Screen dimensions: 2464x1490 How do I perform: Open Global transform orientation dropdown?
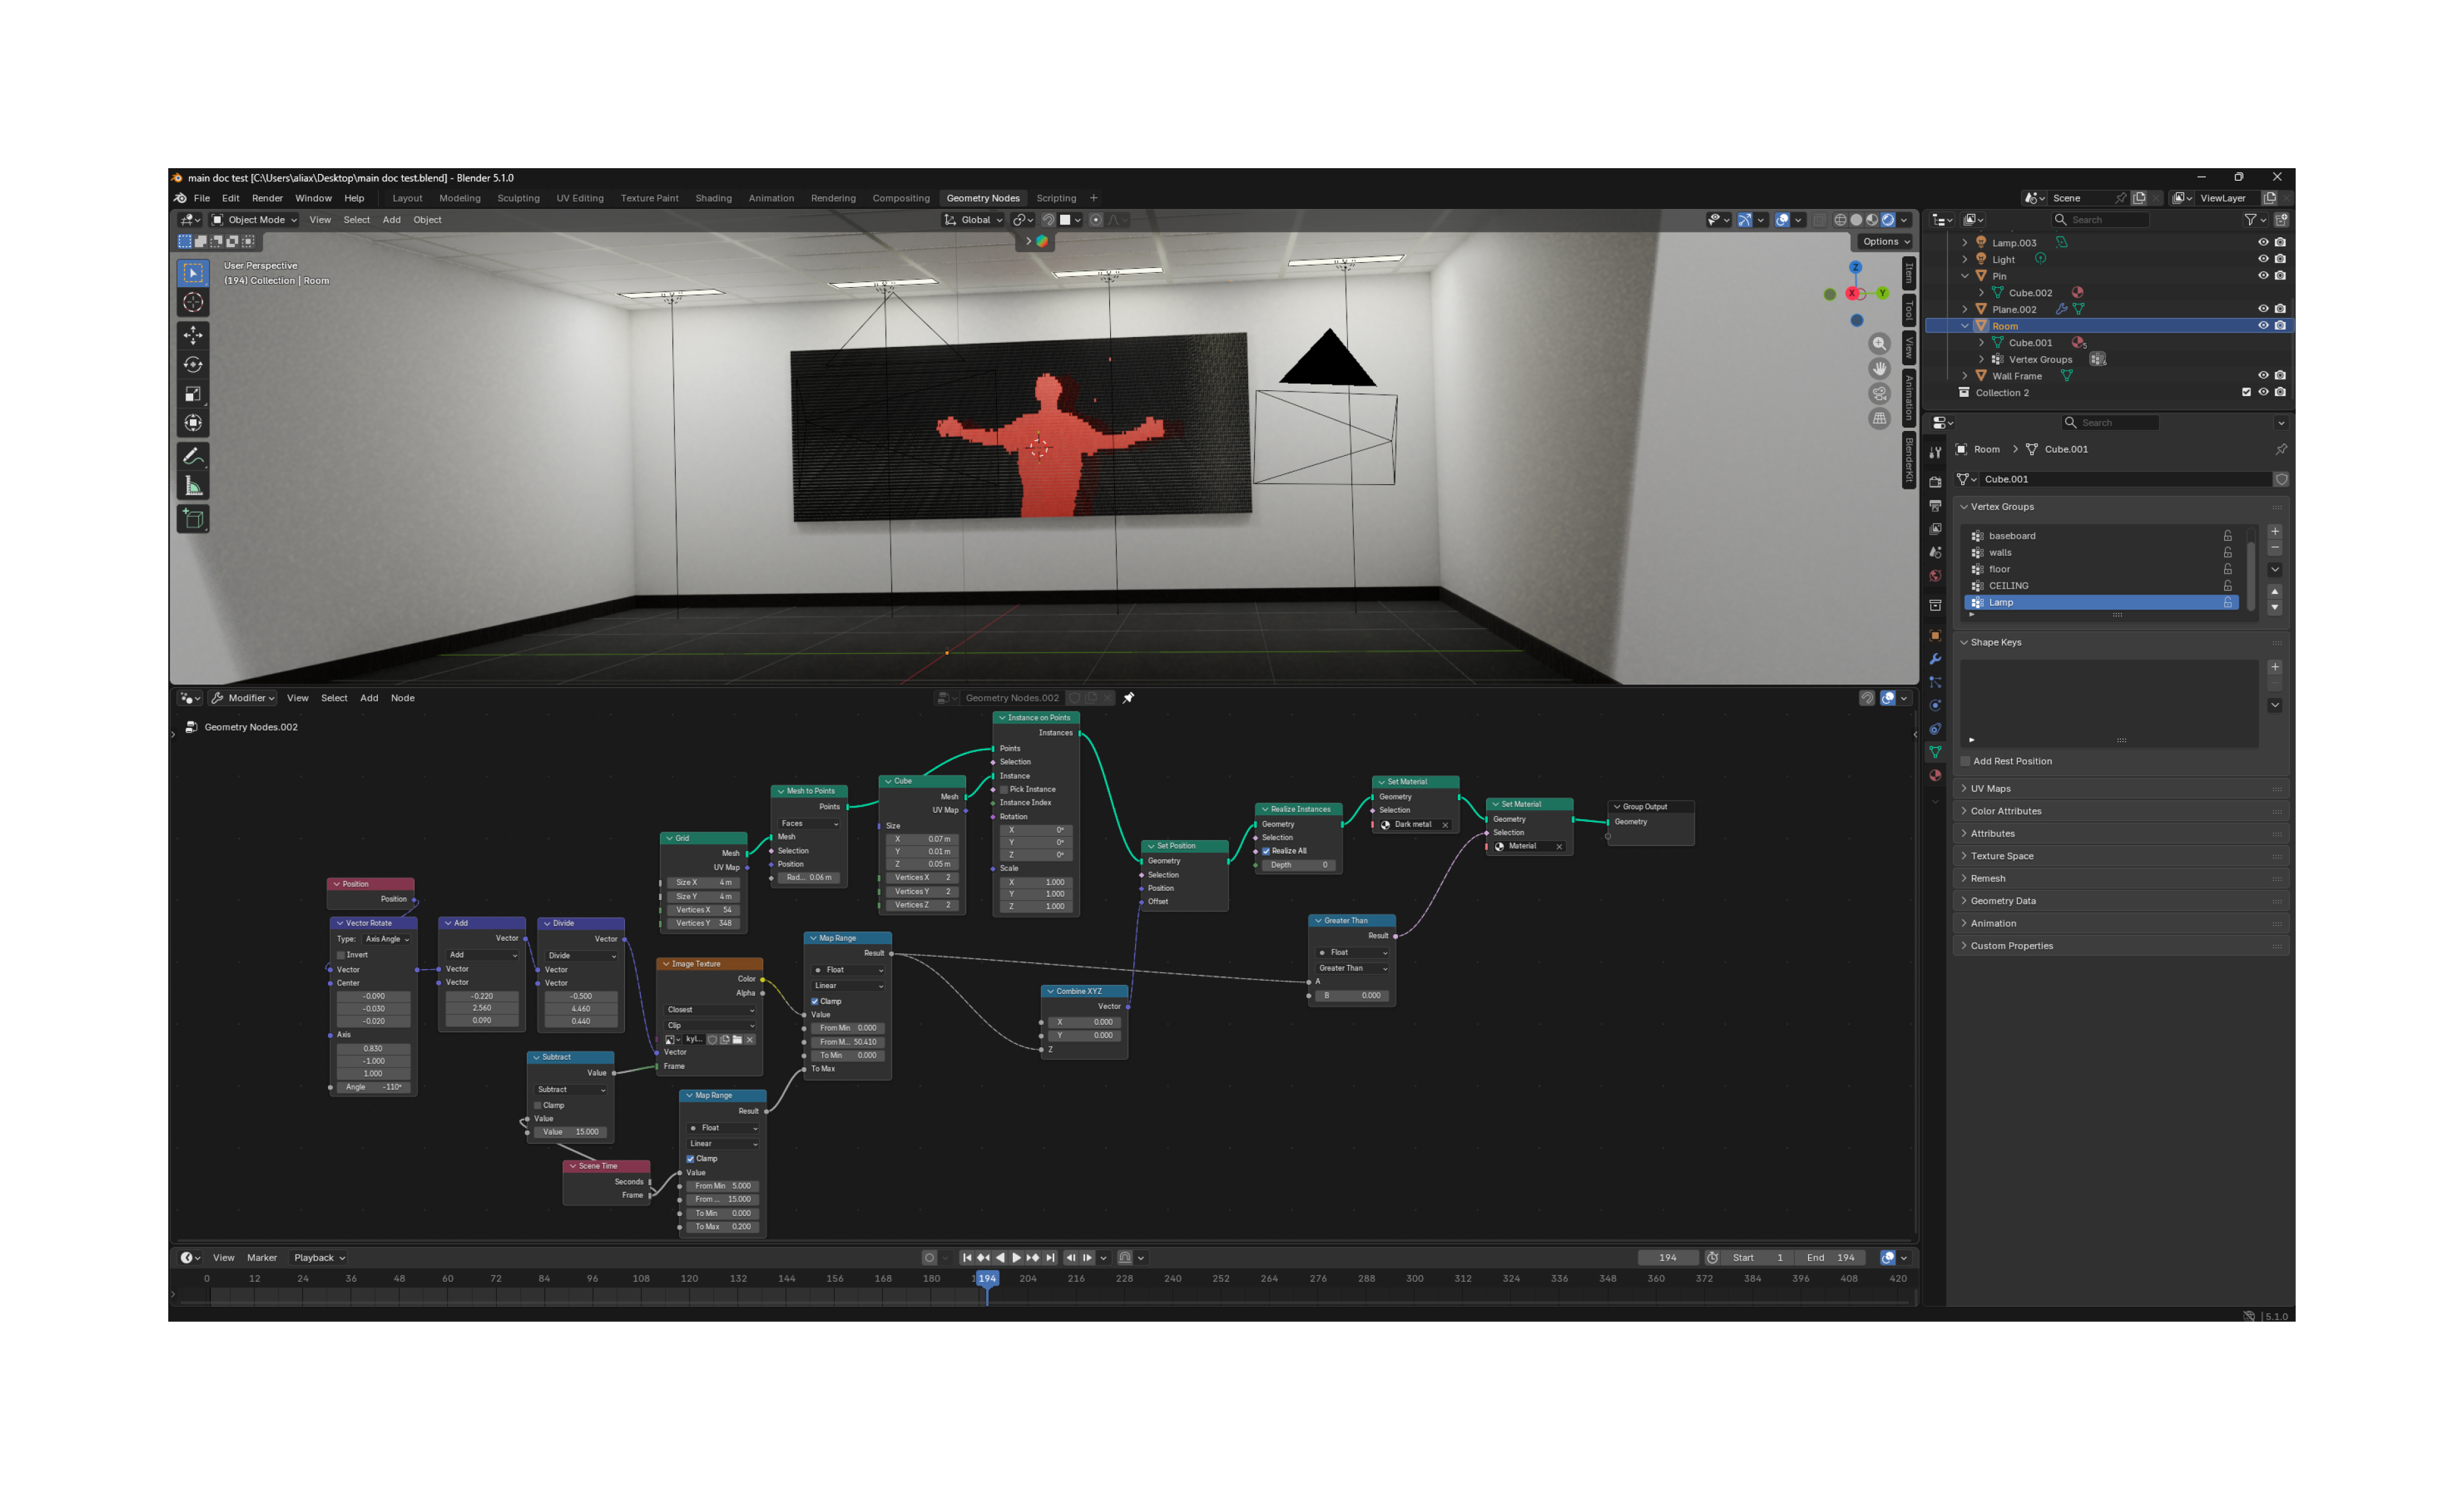973,220
